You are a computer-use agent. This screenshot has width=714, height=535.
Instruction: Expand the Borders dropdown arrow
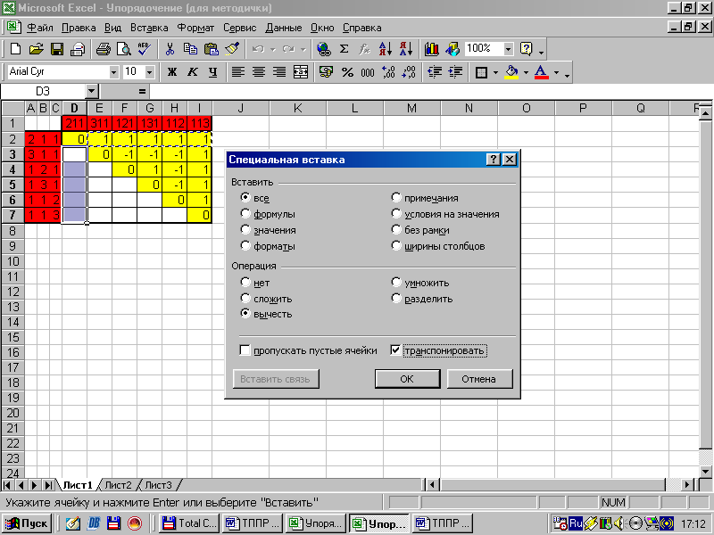(x=496, y=72)
